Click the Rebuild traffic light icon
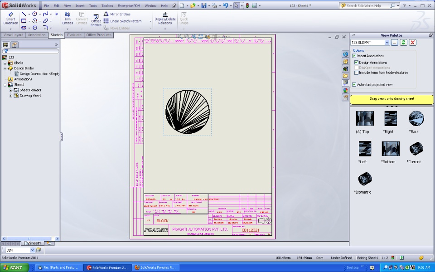Screen dimensions: 435x272 [x=247, y=5]
